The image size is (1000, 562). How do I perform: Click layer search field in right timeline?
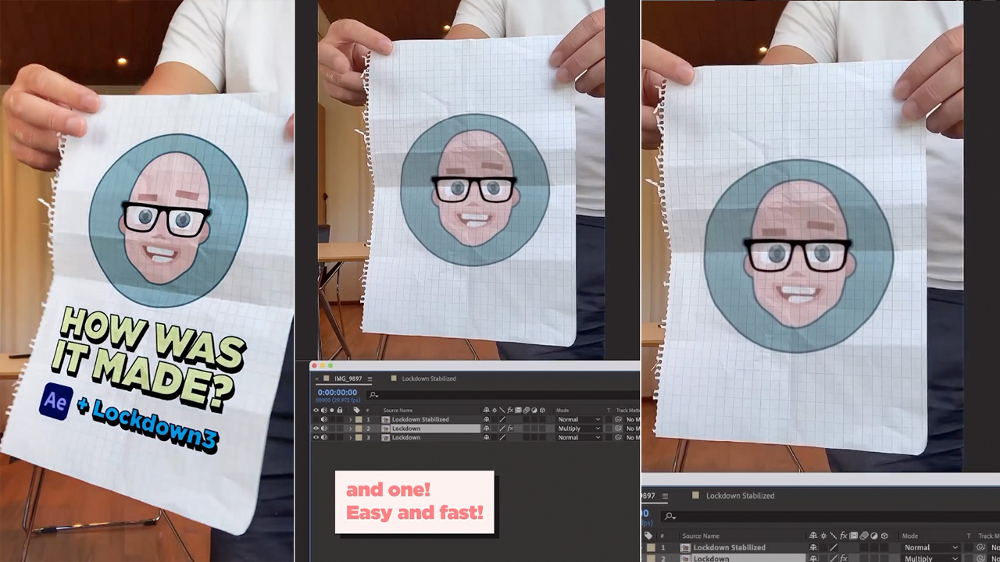pyautogui.click(x=830, y=517)
